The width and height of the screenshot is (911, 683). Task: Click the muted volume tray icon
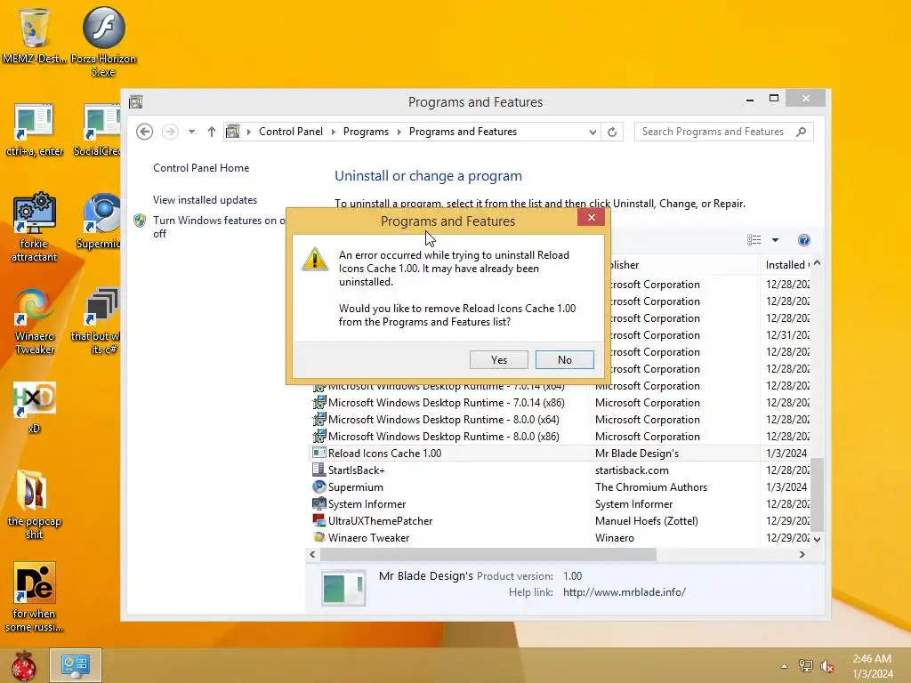pos(826,666)
